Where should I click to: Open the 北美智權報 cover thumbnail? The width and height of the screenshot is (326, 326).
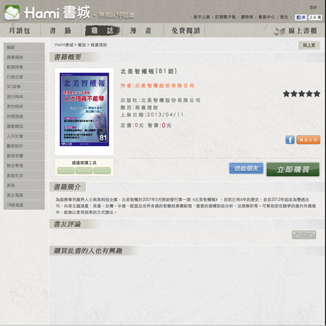click(84, 110)
